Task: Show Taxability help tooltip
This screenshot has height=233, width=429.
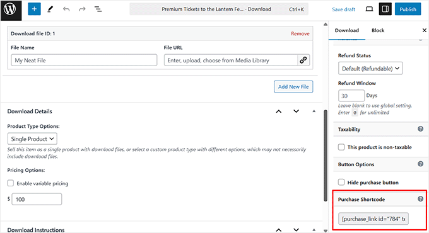Action: click(421, 129)
